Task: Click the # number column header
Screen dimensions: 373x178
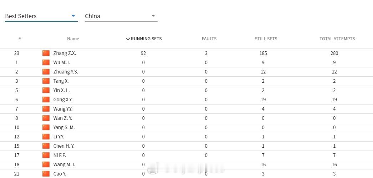Action: [x=20, y=39]
